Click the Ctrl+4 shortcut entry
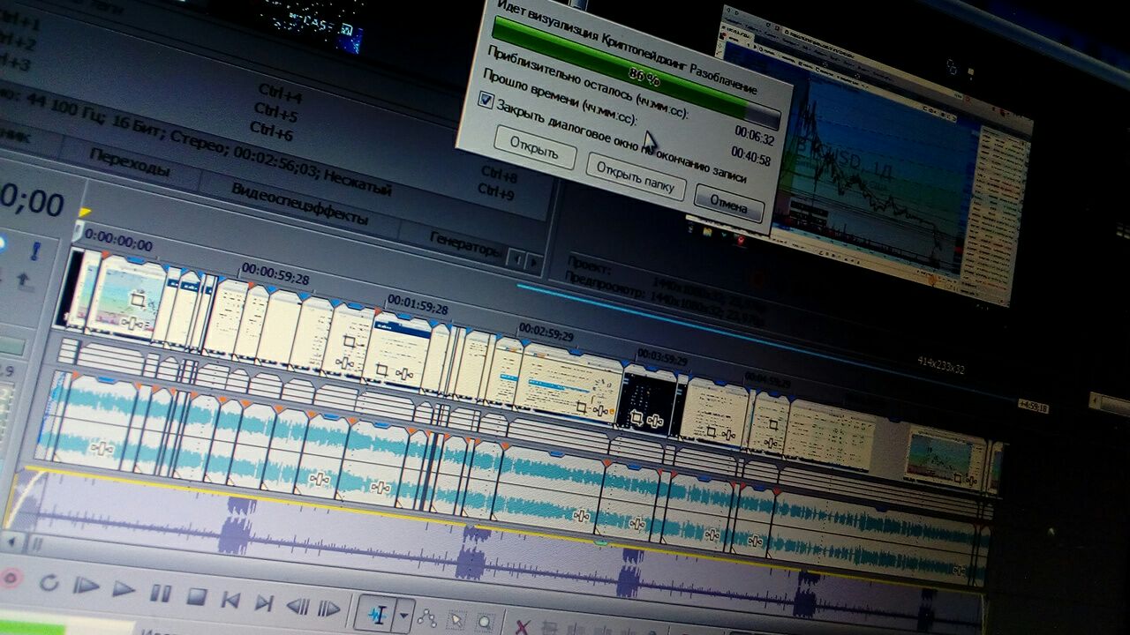The image size is (1130, 635). (x=281, y=93)
